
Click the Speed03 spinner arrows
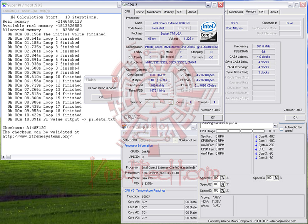click(x=223, y=191)
